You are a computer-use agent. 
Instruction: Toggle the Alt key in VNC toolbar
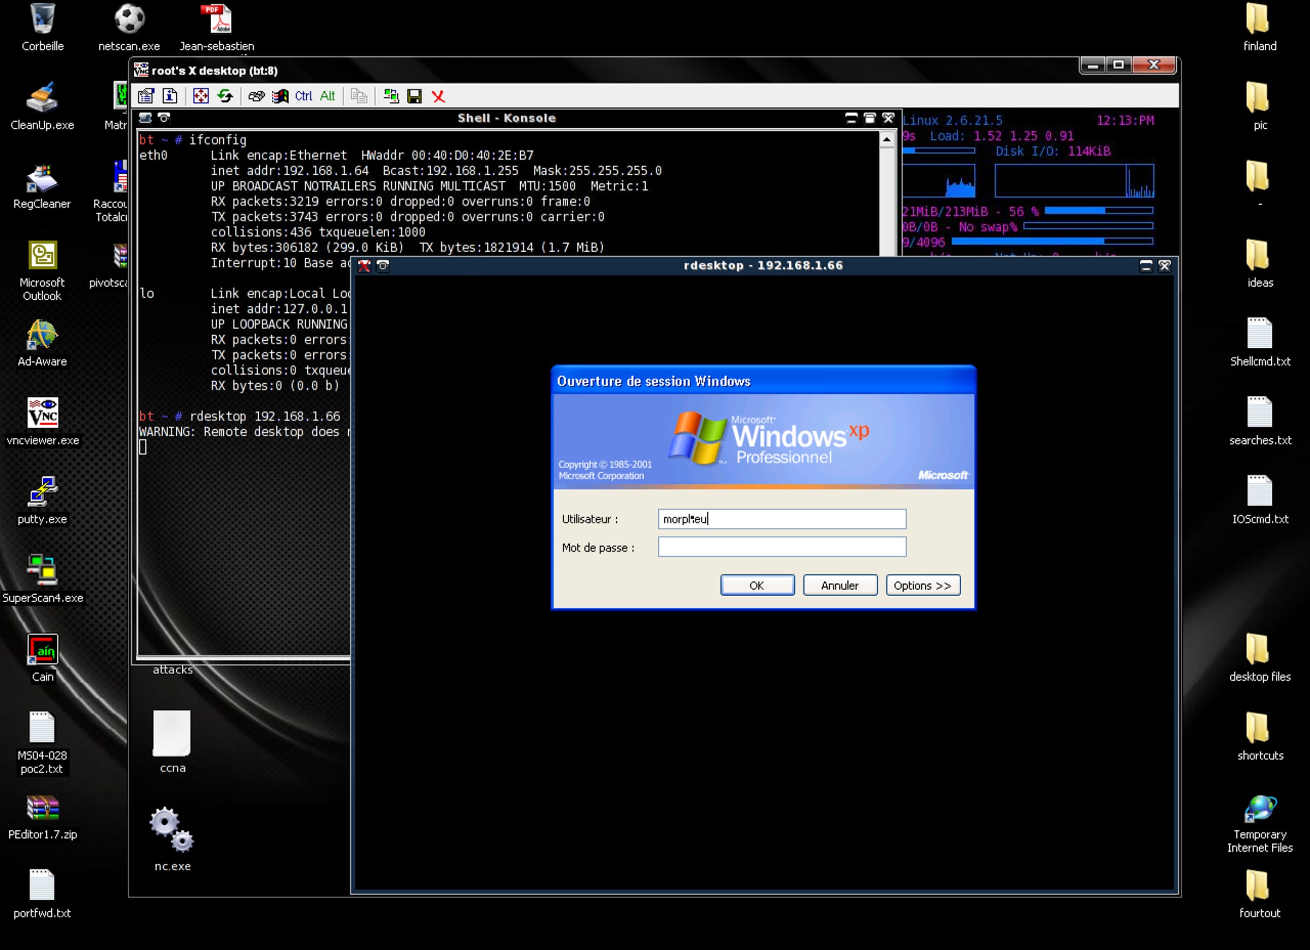(327, 96)
